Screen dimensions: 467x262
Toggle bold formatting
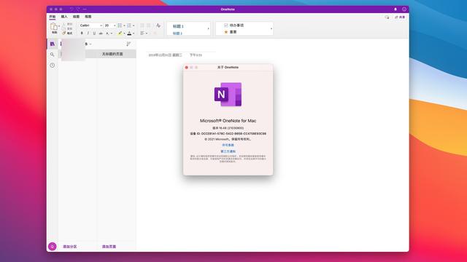82,33
